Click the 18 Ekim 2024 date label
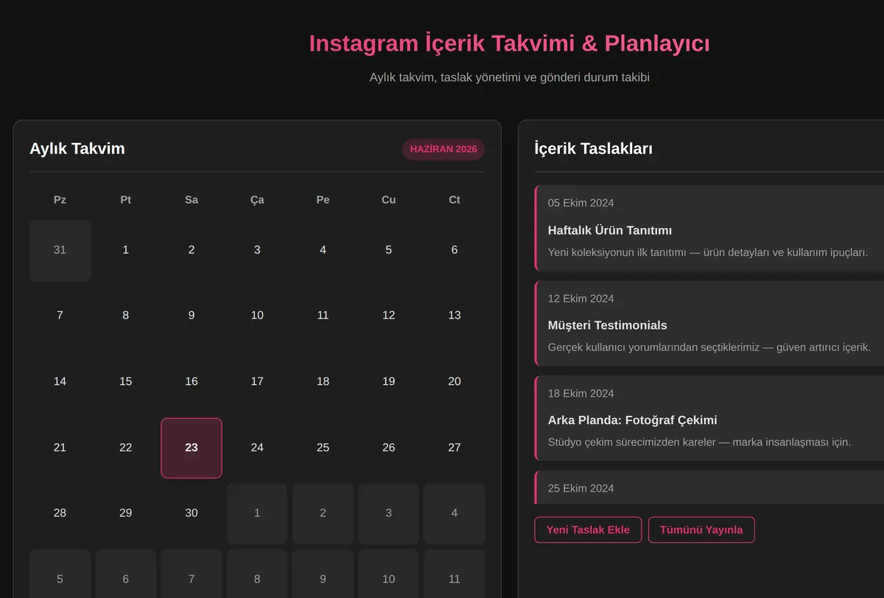The height and width of the screenshot is (598, 884). pyautogui.click(x=580, y=394)
